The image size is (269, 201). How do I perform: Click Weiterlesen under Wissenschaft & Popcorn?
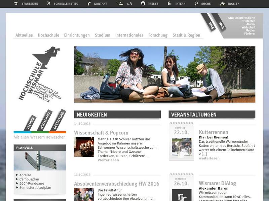coord(108,160)
